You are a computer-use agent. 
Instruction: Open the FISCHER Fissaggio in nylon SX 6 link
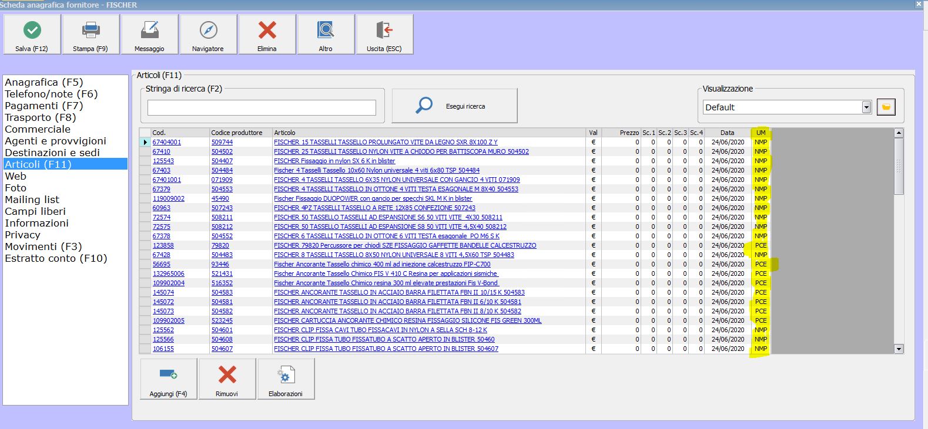(x=334, y=161)
